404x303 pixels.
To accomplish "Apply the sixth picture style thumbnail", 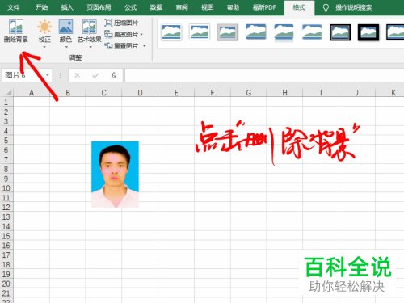I will coord(312,32).
